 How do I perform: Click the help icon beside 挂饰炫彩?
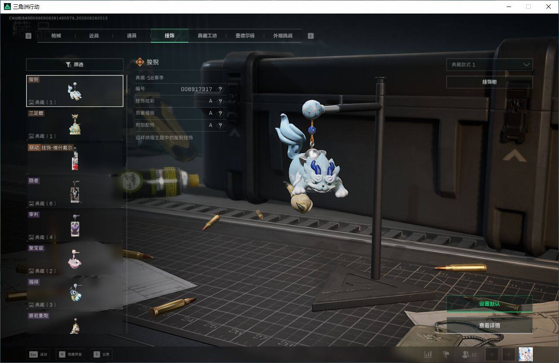(220, 101)
